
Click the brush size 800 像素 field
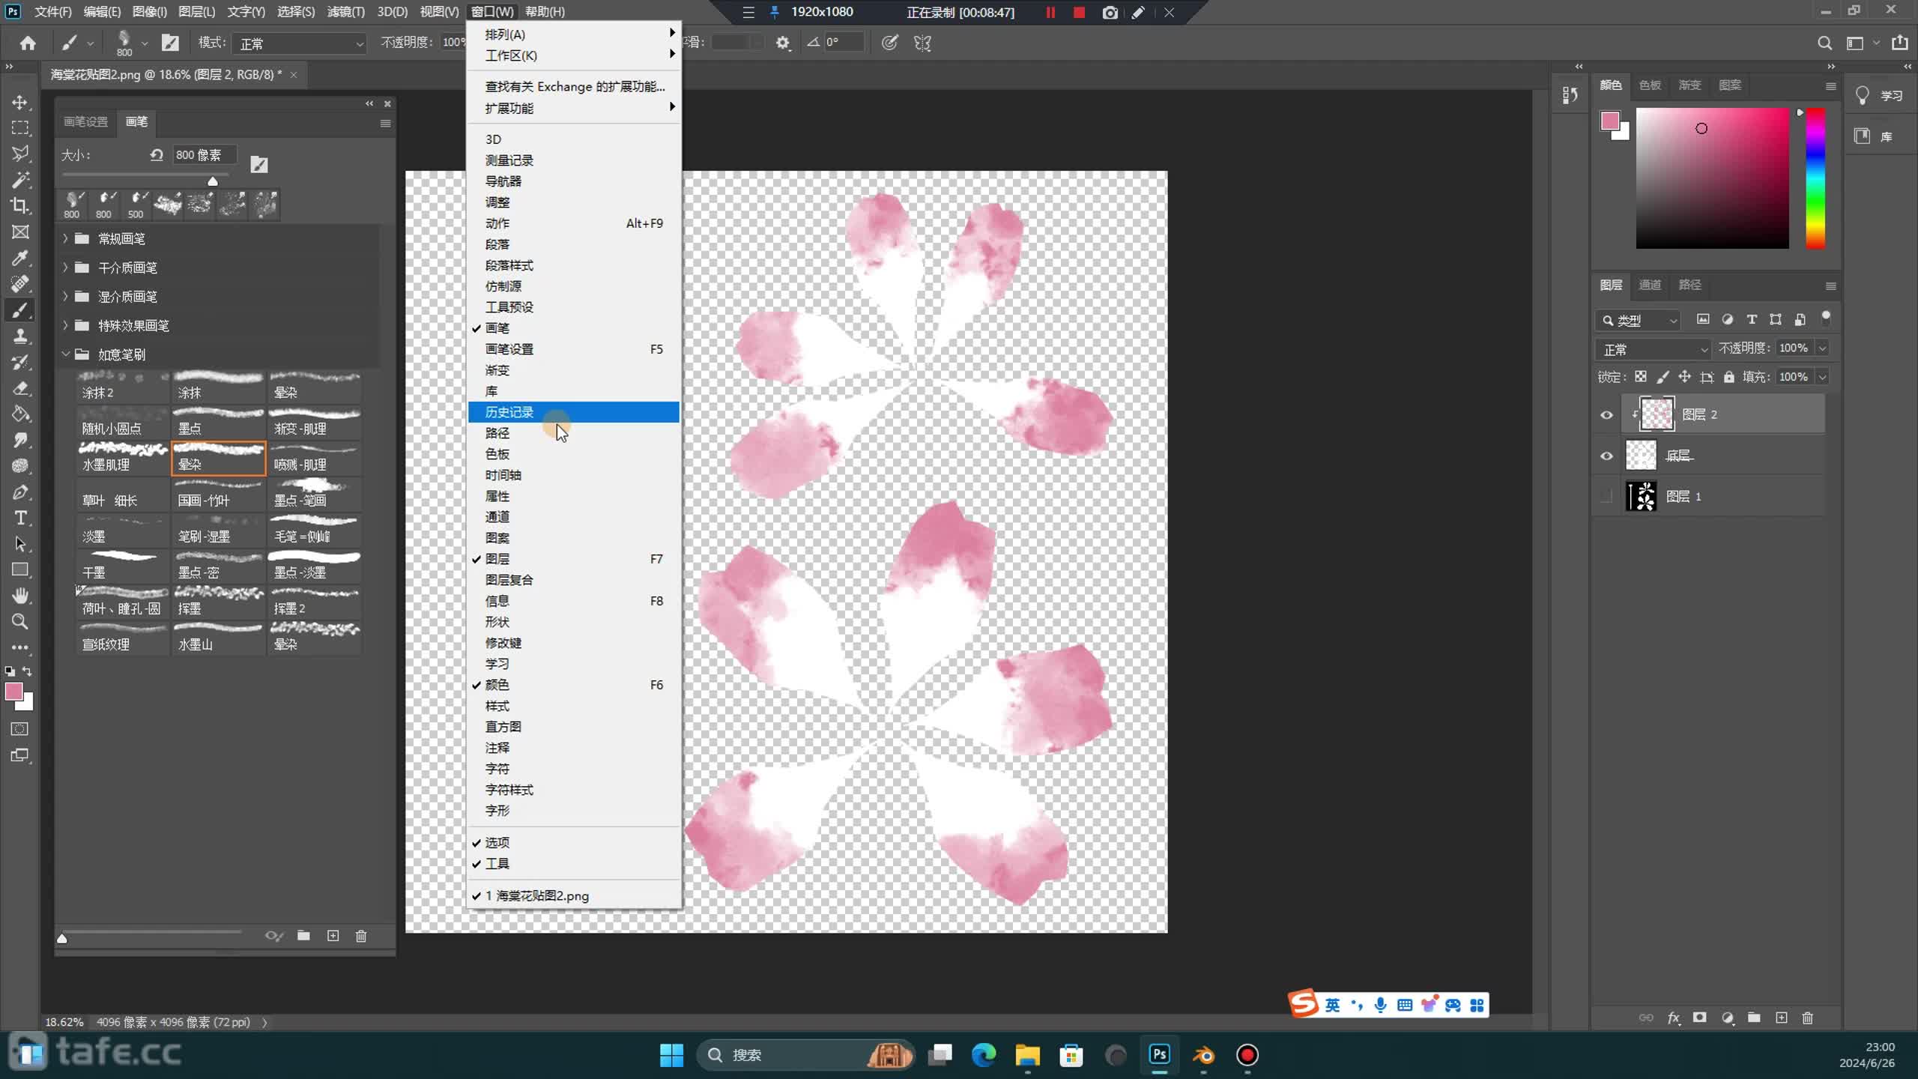[x=204, y=154]
